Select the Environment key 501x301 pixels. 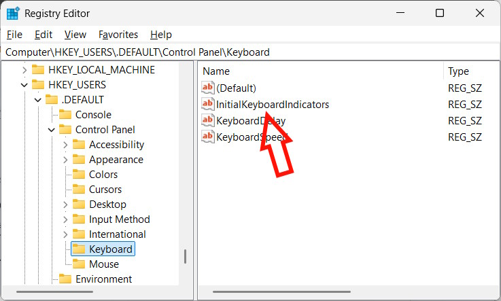103,279
